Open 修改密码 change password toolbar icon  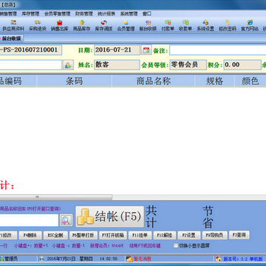click(x=228, y=26)
